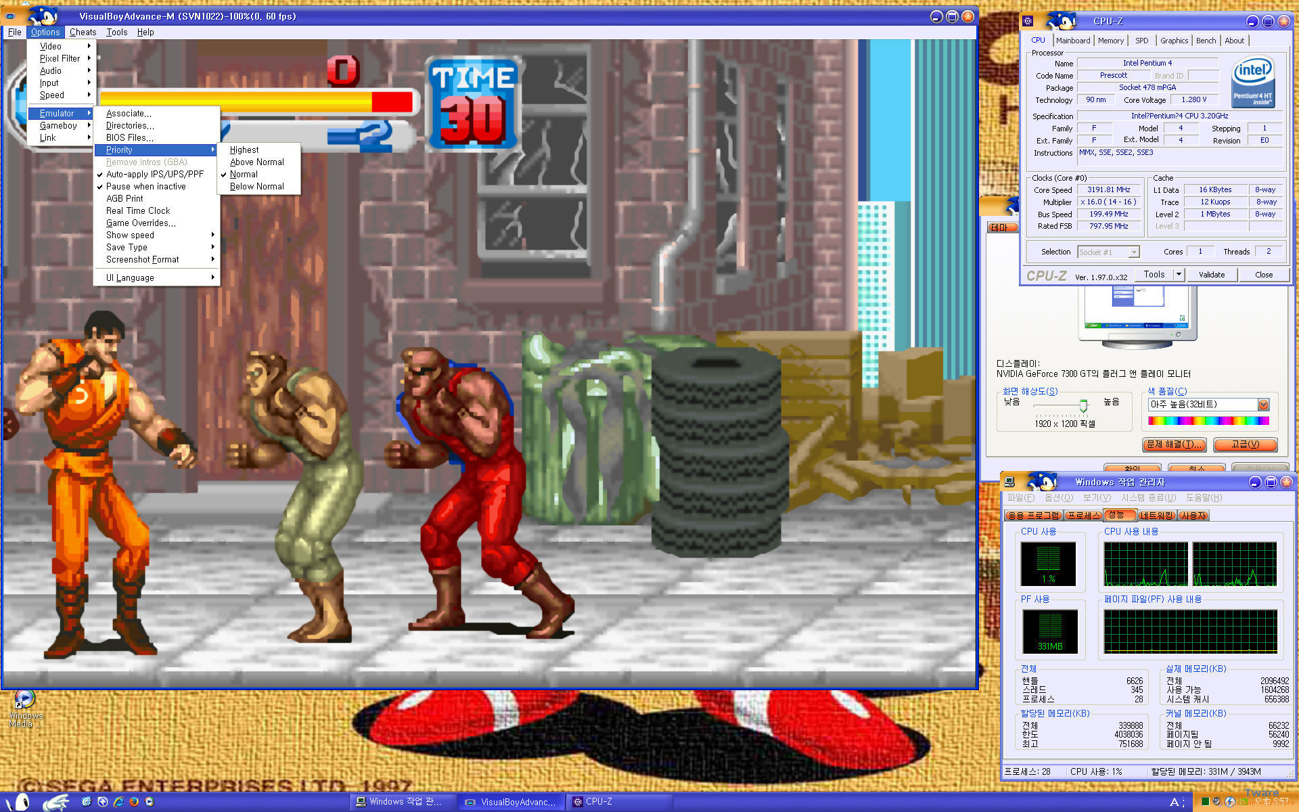The width and height of the screenshot is (1299, 812).
Task: Click the Firefox quick launch icon
Action: click(x=134, y=802)
